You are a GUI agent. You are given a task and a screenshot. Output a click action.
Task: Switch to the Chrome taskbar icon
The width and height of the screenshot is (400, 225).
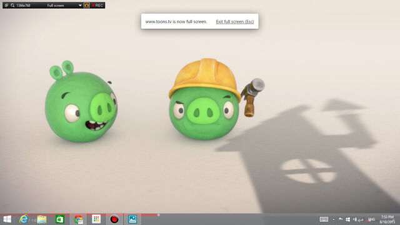pyautogui.click(x=79, y=219)
